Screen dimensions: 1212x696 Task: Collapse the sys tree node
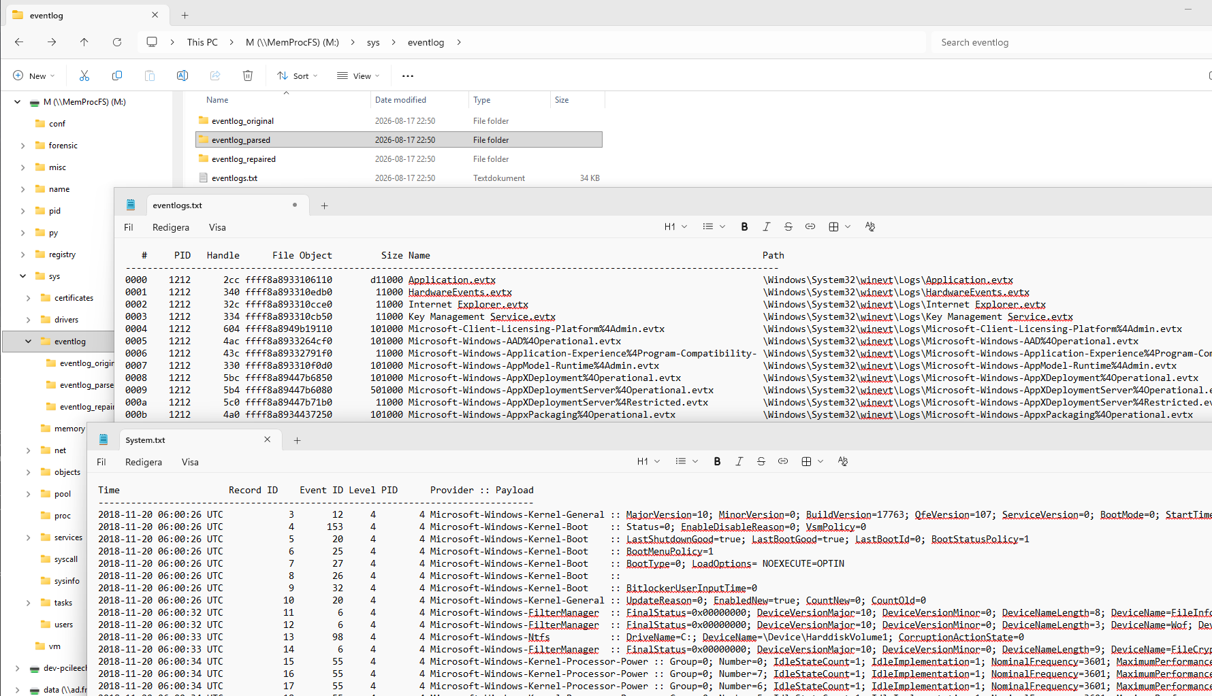point(22,276)
